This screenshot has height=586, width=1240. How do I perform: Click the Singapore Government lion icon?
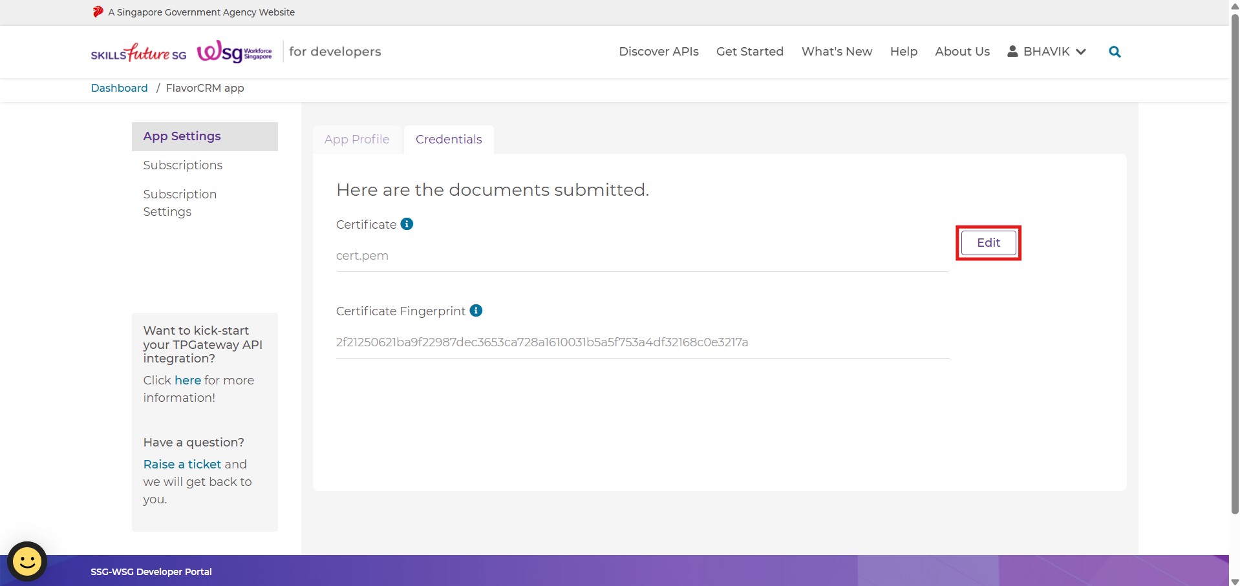[98, 12]
